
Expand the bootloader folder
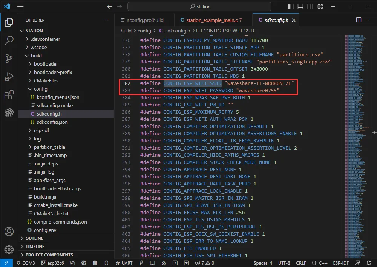point(46,64)
